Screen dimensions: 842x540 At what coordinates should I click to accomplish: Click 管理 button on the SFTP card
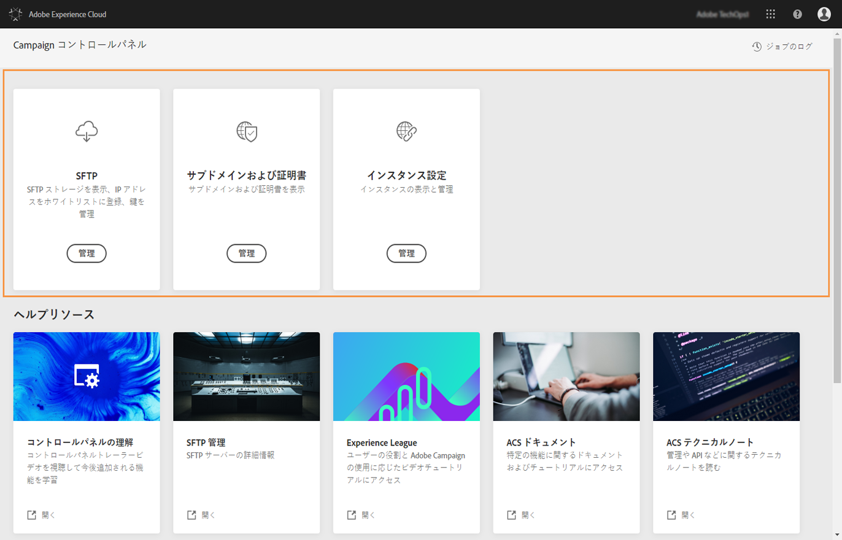pyautogui.click(x=87, y=253)
